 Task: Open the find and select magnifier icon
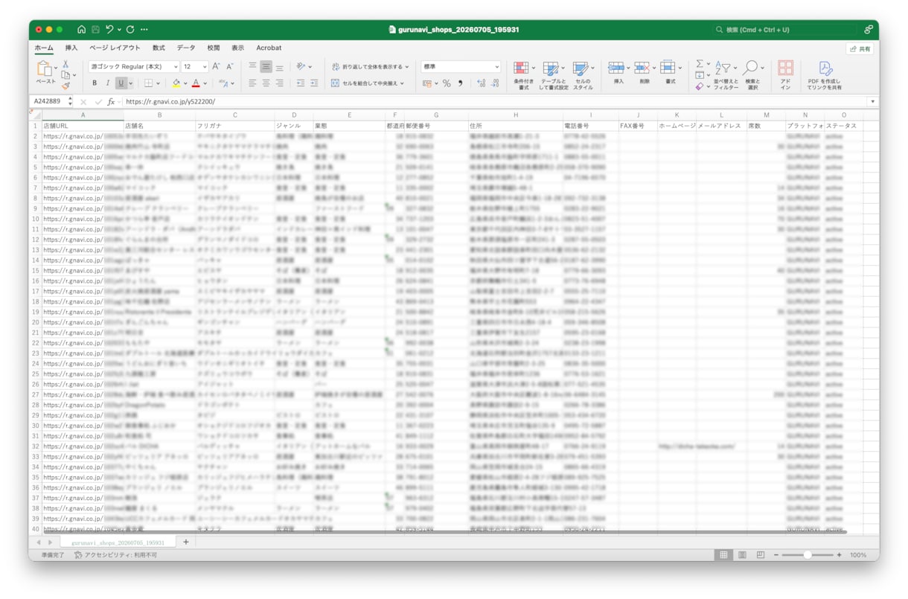(x=751, y=68)
